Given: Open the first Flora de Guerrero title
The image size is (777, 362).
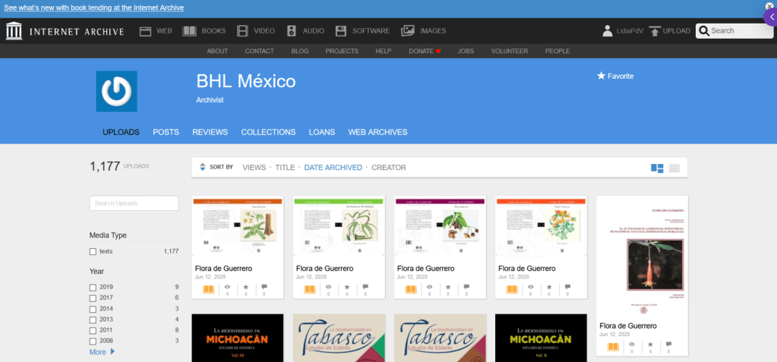Looking at the screenshot, I should tap(223, 269).
